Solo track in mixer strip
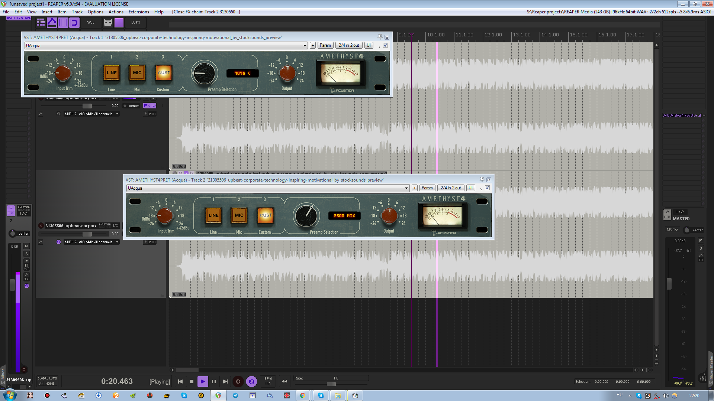Screen dimensions: 714x401 click(x=26, y=254)
